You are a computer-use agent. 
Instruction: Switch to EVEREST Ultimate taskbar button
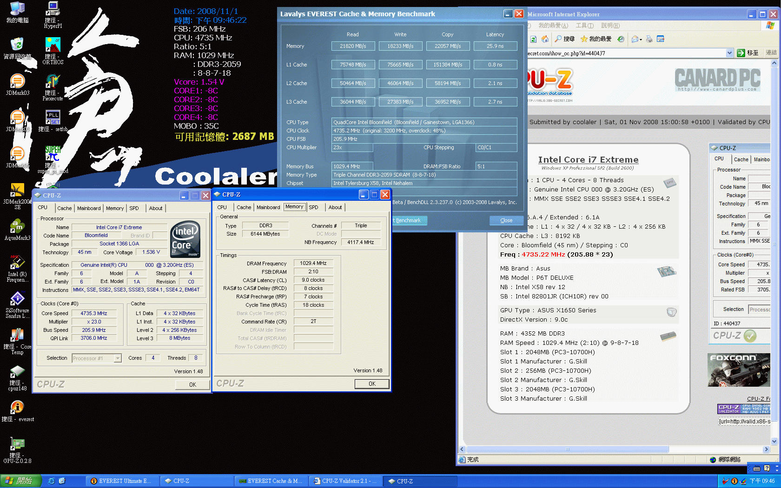pyautogui.click(x=122, y=481)
